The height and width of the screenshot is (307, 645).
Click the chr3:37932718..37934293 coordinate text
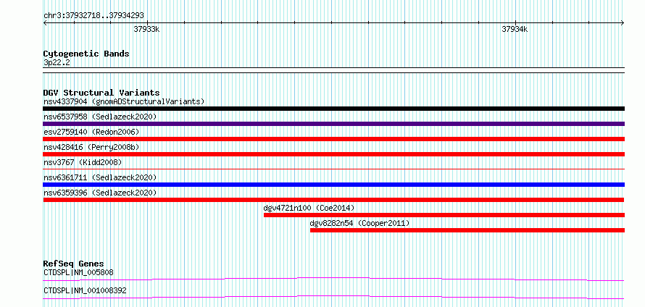(93, 16)
